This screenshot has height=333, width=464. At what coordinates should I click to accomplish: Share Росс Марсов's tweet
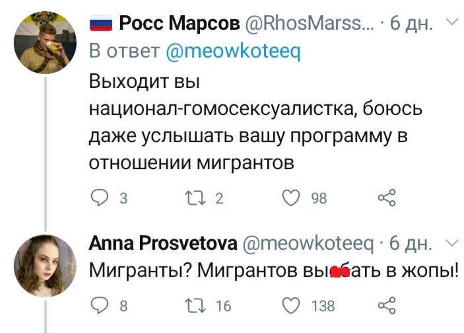(386, 198)
